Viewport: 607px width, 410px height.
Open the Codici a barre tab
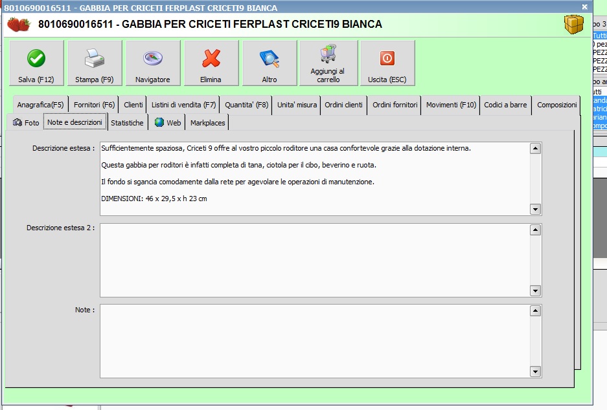[x=505, y=105]
